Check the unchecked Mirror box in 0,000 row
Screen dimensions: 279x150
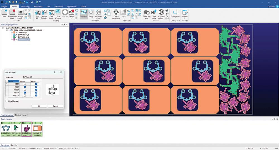click(25, 84)
